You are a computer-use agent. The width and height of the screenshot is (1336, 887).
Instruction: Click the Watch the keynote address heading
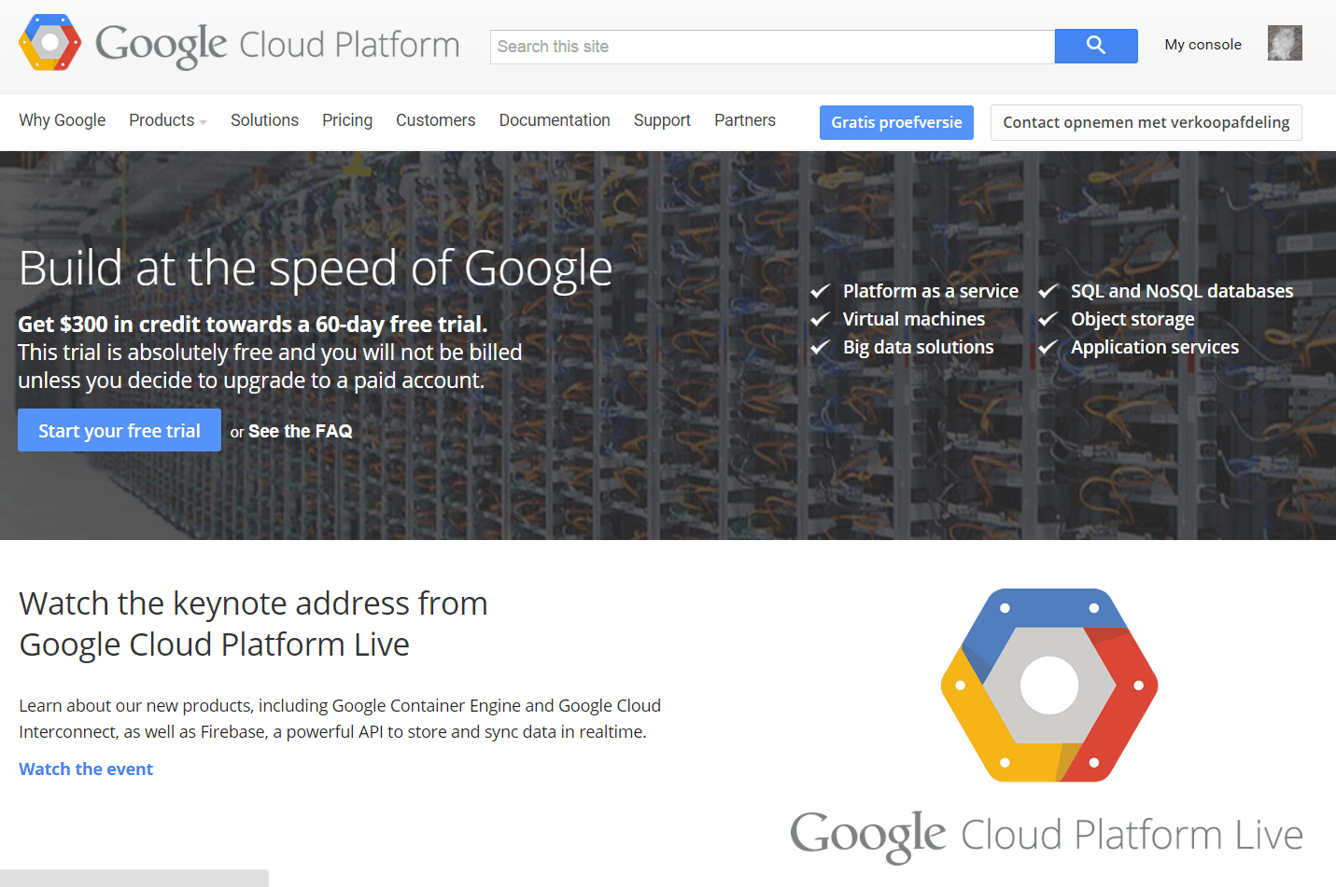tap(253, 624)
